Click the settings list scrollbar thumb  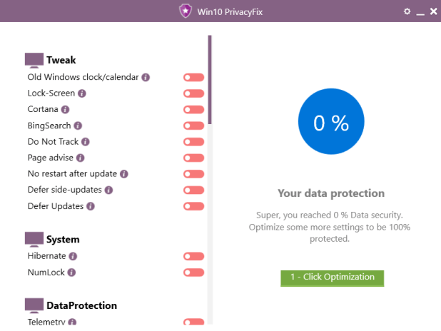[x=210, y=78]
